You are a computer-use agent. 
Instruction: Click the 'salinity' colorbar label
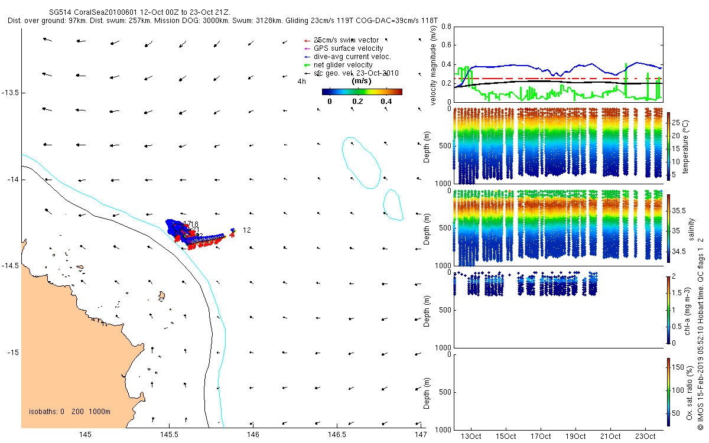pyautogui.click(x=691, y=229)
